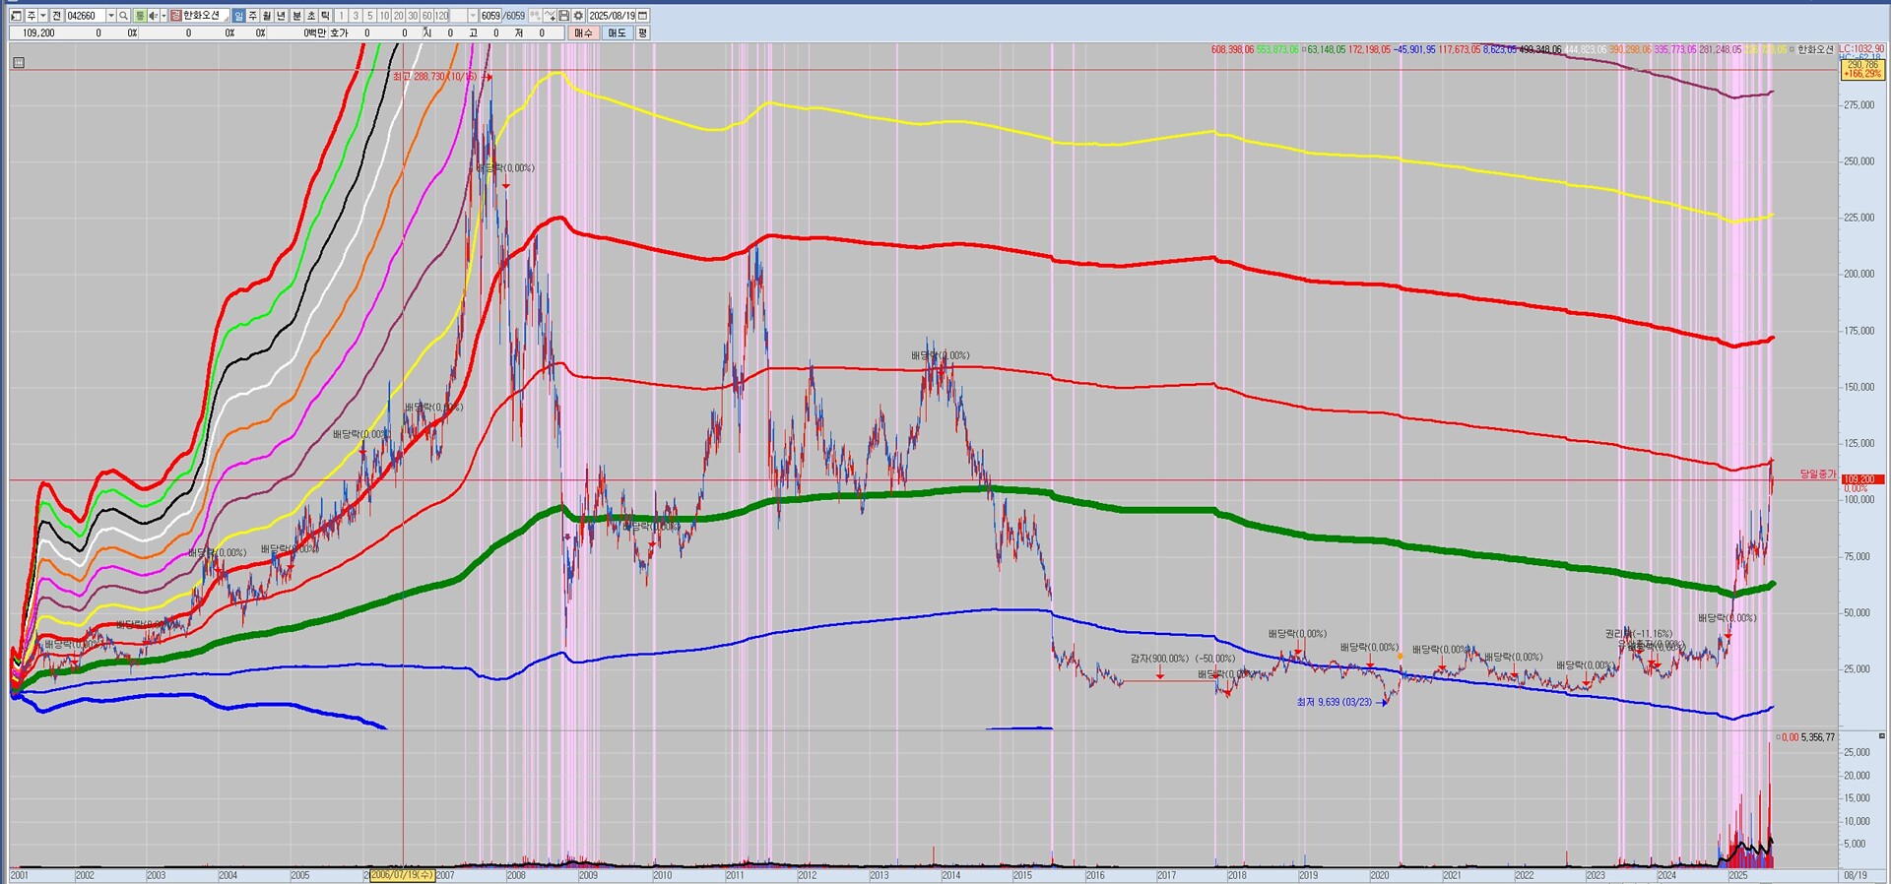The image size is (1891, 884).
Task: Click the small chart panel icon at top-left
Action: 19,63
